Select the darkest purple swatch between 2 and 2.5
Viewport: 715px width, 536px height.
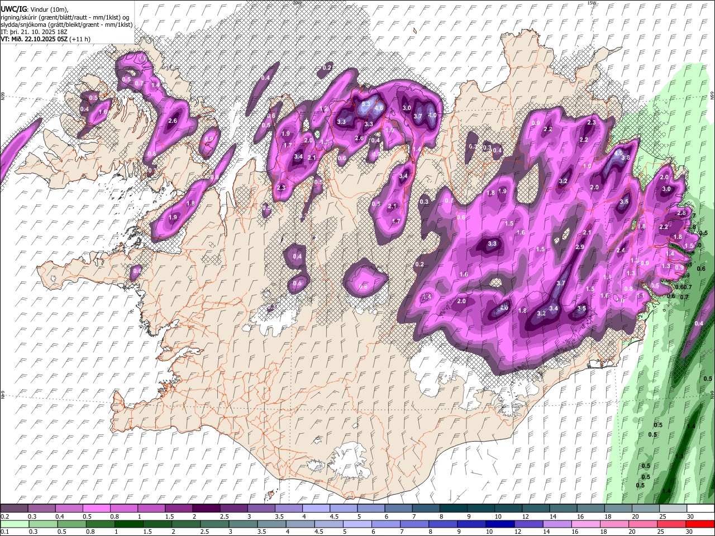click(x=206, y=509)
